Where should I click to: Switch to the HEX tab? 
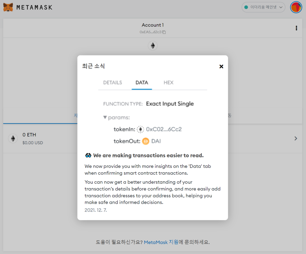pyautogui.click(x=168, y=82)
